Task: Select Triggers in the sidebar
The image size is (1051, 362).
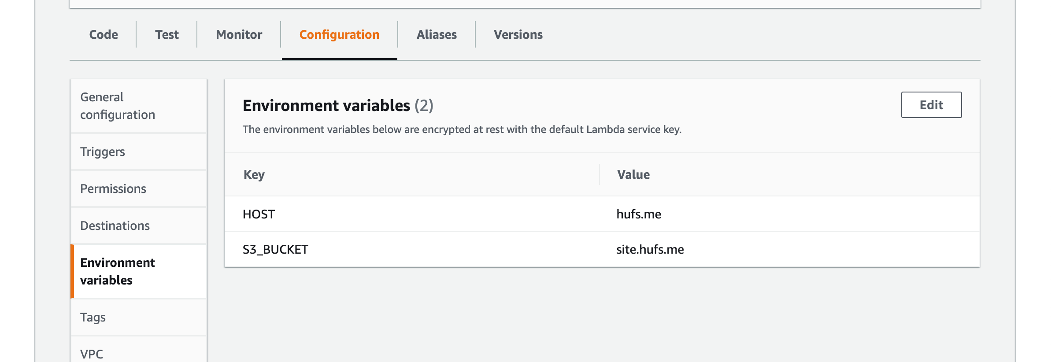Action: 103,151
